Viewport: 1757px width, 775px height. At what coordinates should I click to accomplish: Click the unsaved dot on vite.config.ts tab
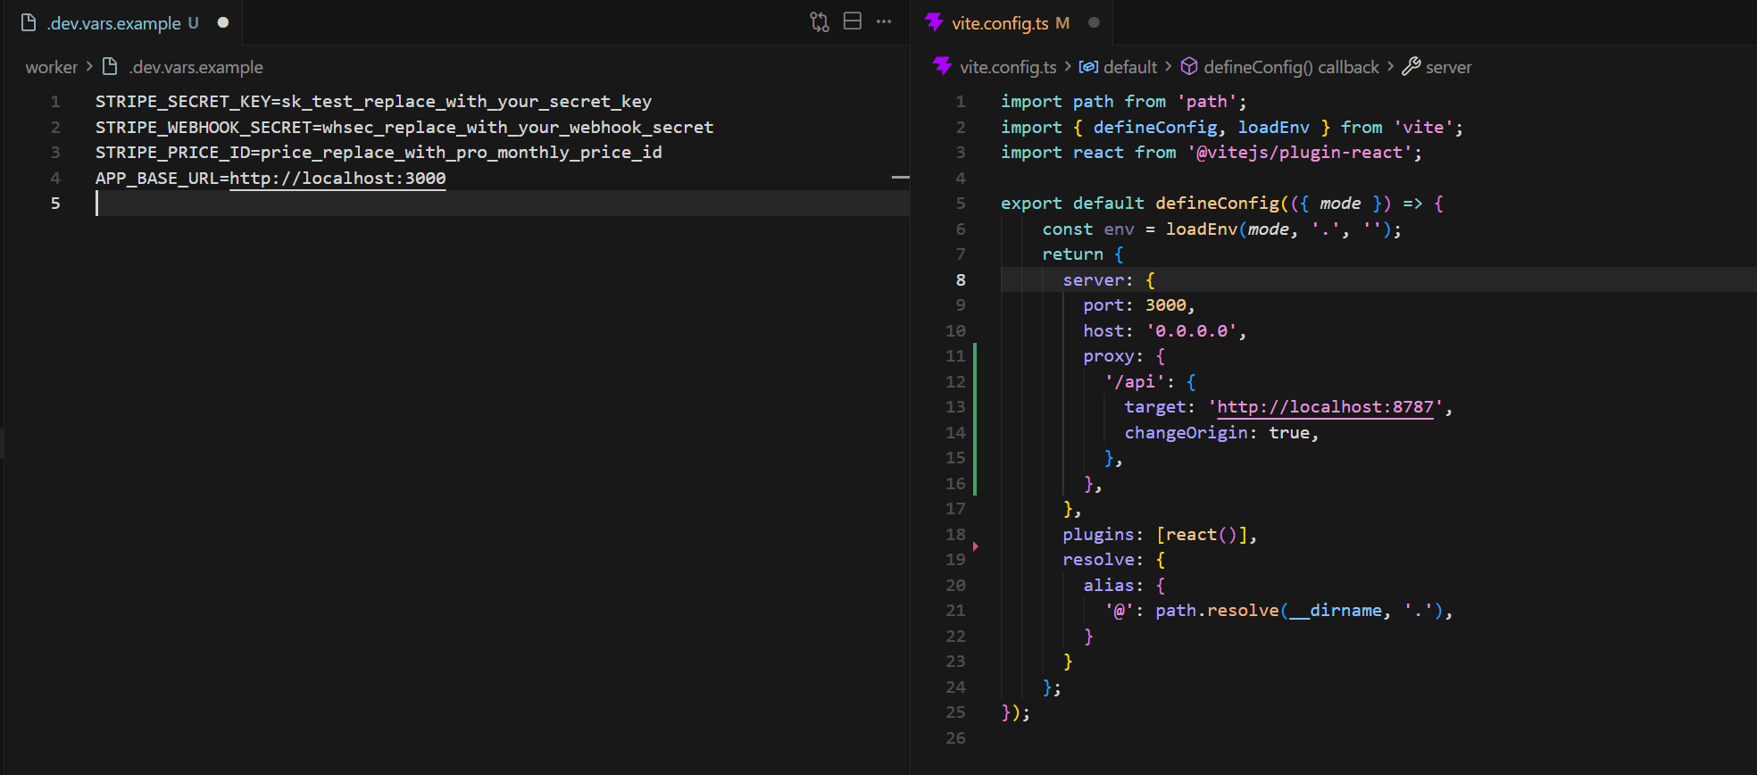[1094, 22]
